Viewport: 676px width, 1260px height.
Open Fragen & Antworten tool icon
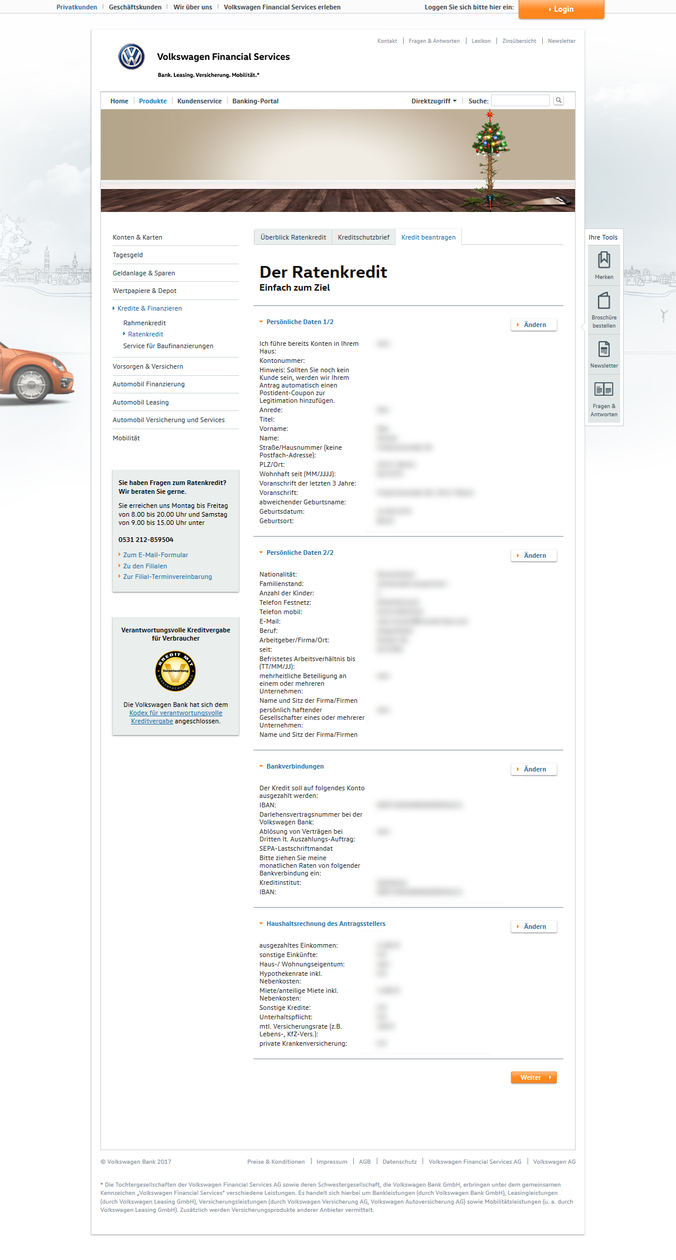[x=604, y=399]
